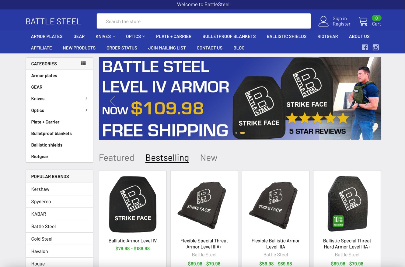This screenshot has height=267, width=405.
Task: Open ORDER STATUS navigation item
Action: 122,48
